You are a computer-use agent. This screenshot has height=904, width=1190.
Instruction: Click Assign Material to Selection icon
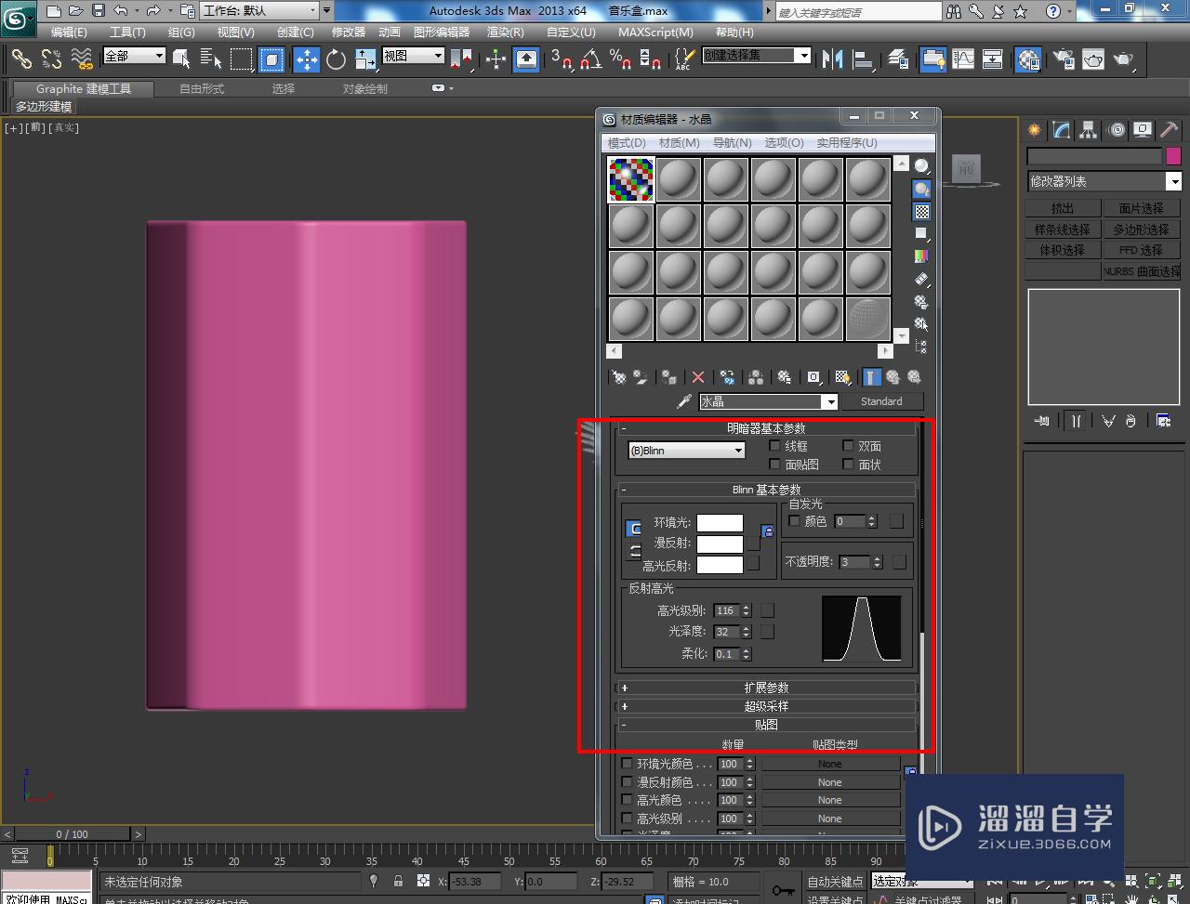click(x=669, y=377)
